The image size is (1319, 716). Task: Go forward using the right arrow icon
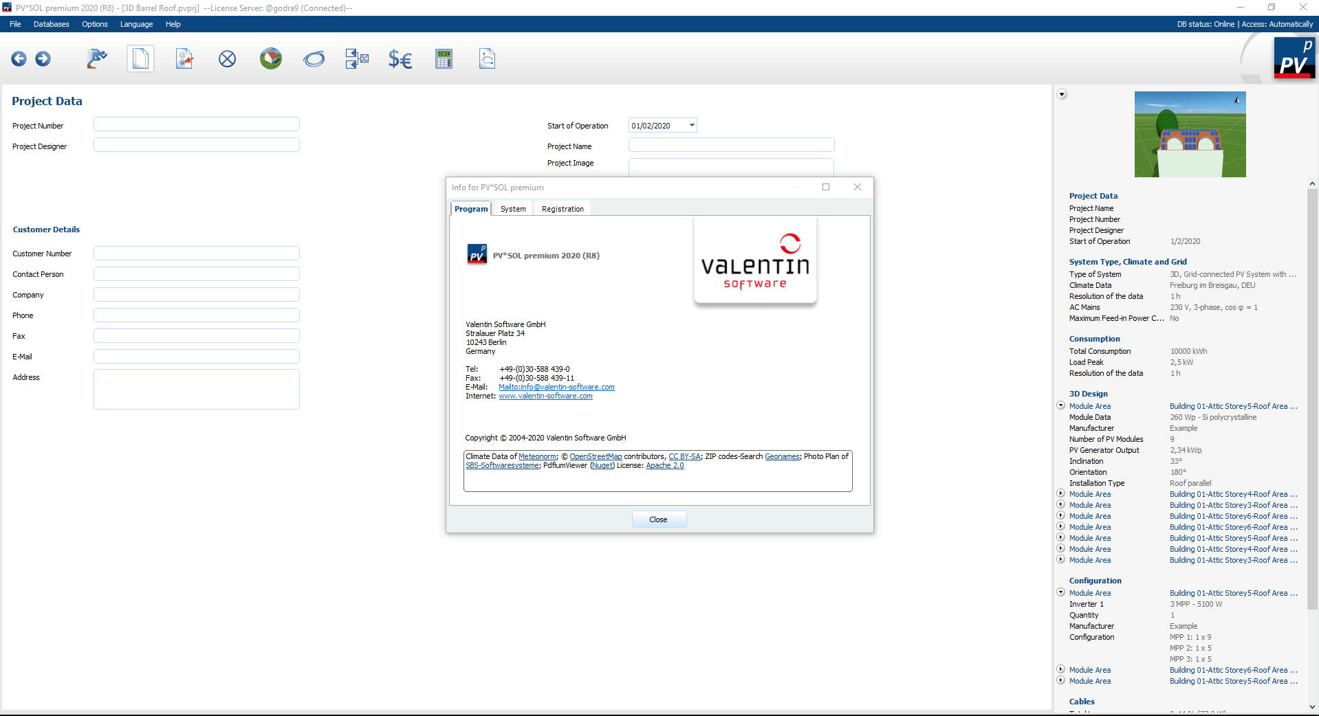pyautogui.click(x=43, y=59)
